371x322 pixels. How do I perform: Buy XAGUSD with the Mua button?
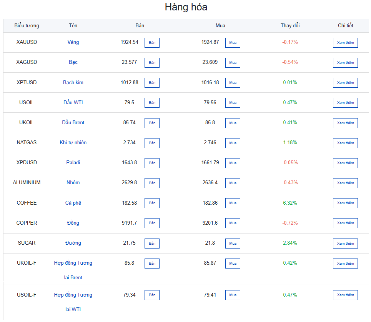pyautogui.click(x=233, y=62)
